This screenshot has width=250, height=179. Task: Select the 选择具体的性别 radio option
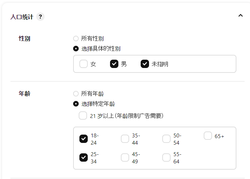click(x=76, y=49)
